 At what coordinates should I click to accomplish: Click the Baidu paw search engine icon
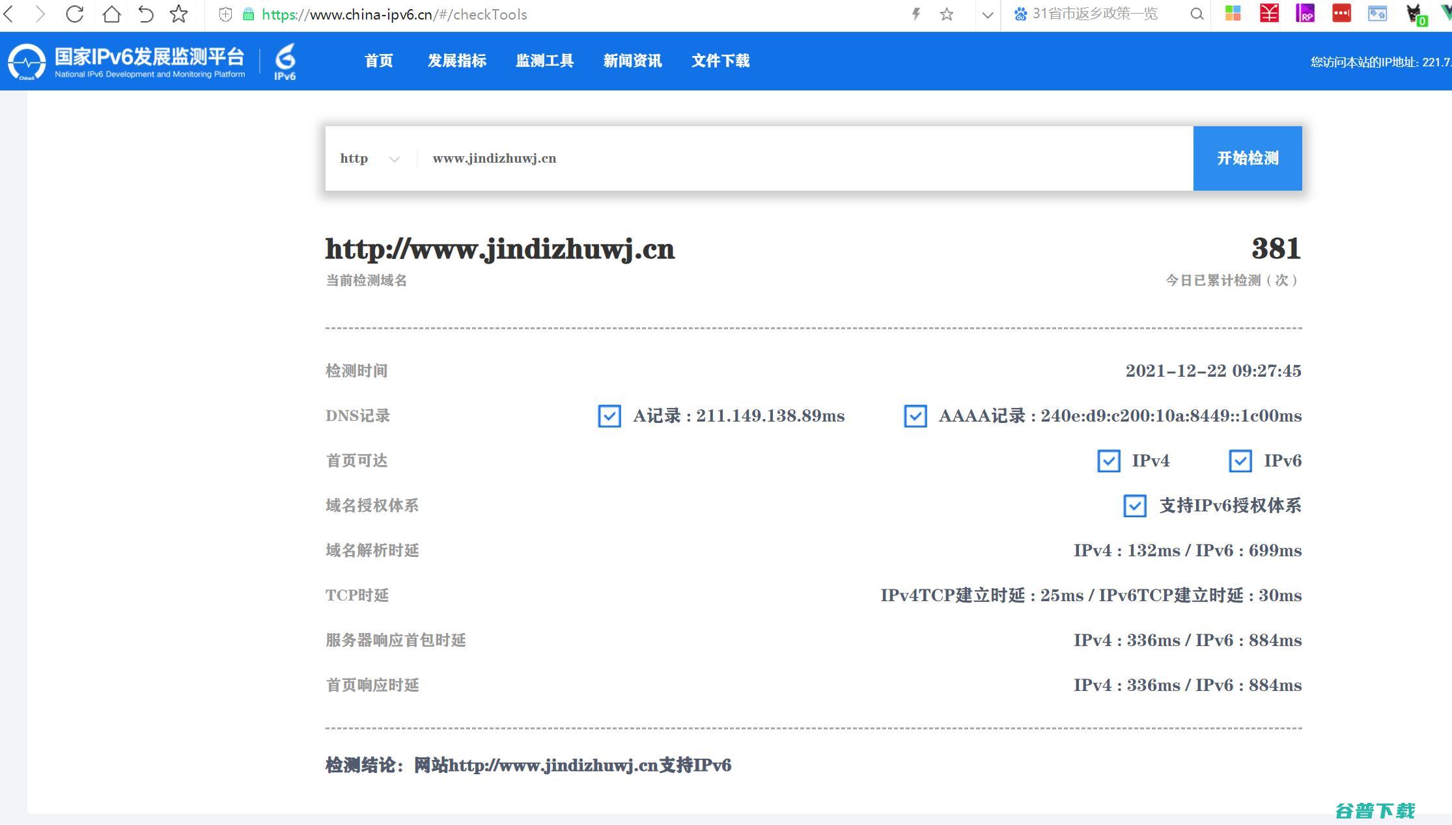pyautogui.click(x=1021, y=14)
